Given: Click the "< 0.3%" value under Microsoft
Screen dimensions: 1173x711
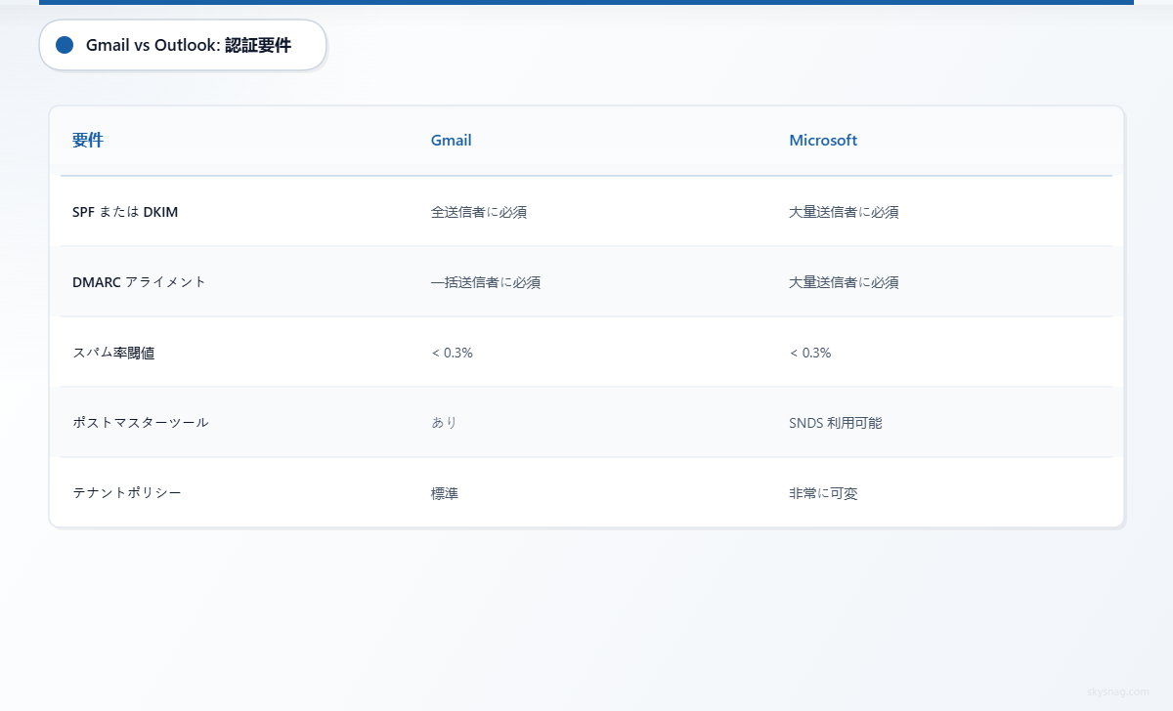Looking at the screenshot, I should pyautogui.click(x=810, y=353).
